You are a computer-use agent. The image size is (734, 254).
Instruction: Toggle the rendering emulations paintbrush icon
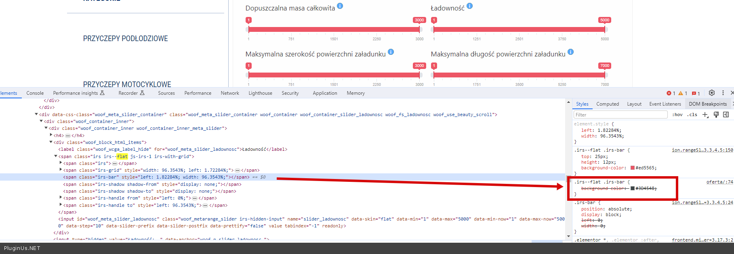pos(716,115)
